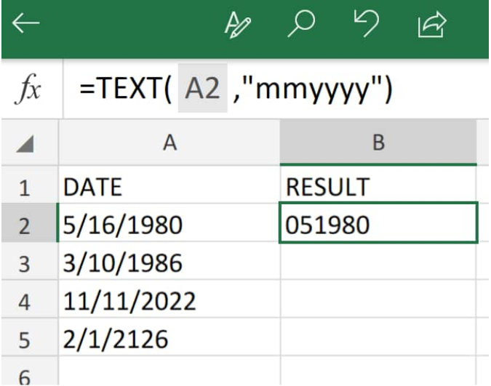Open the search magnifier icon
The height and width of the screenshot is (386, 491).
point(302,24)
